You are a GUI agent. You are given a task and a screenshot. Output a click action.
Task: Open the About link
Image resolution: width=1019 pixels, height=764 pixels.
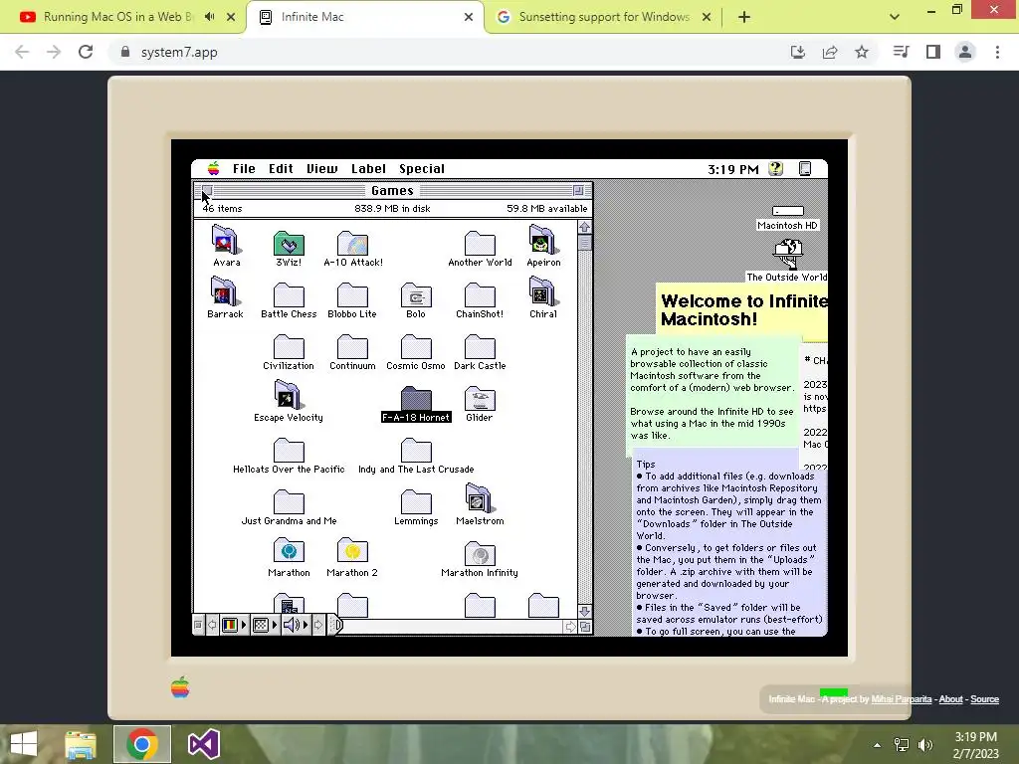click(x=950, y=699)
